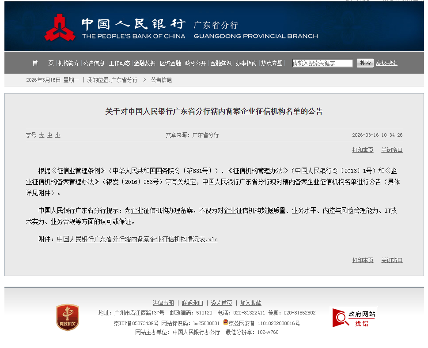Click 打印本页 above the article text
Screen dimensions: 428x348
pyautogui.click(x=363, y=150)
